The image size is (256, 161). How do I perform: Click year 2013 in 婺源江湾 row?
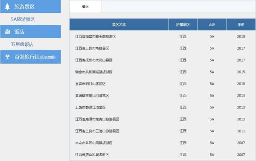pyautogui.click(x=241, y=107)
